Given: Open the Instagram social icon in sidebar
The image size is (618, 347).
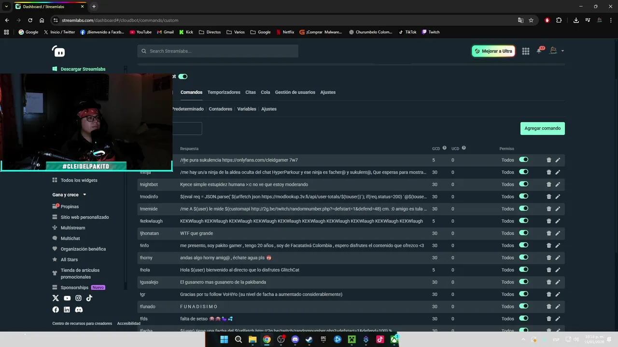Looking at the screenshot, I should [x=78, y=298].
